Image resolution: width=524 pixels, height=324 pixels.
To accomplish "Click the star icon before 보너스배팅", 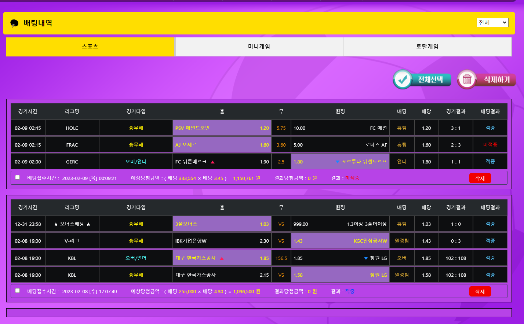I will 56,224.
